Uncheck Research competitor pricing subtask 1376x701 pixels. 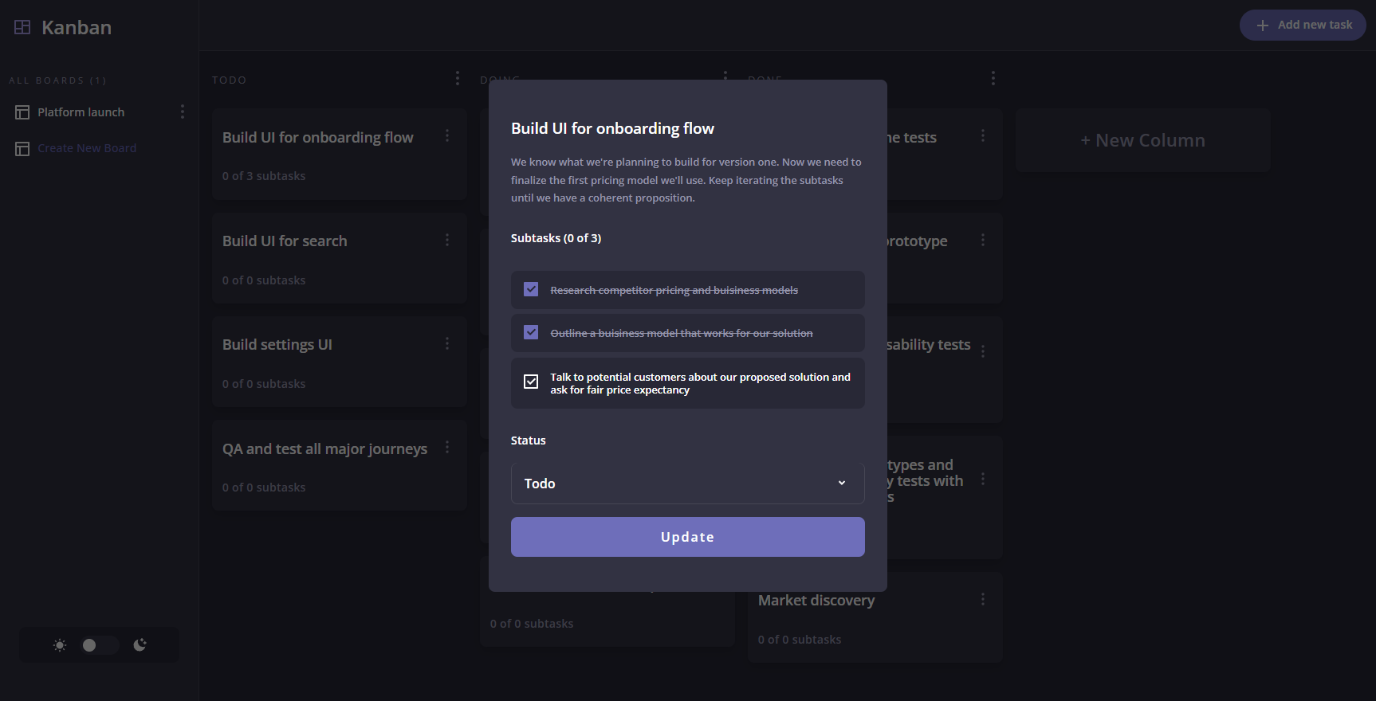coord(531,289)
